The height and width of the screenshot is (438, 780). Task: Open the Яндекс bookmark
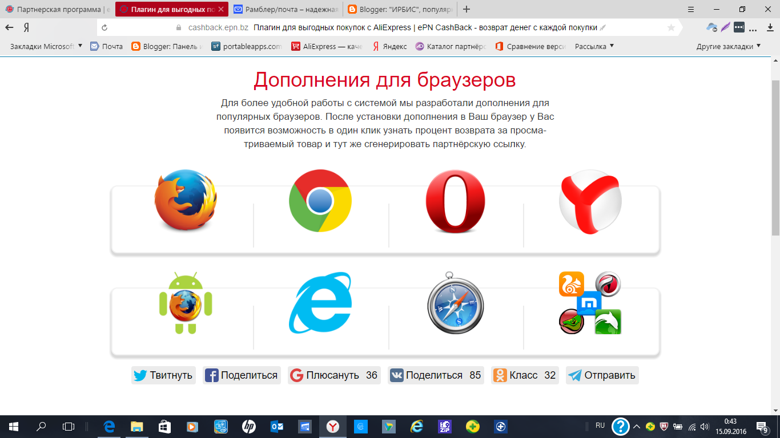(x=389, y=47)
